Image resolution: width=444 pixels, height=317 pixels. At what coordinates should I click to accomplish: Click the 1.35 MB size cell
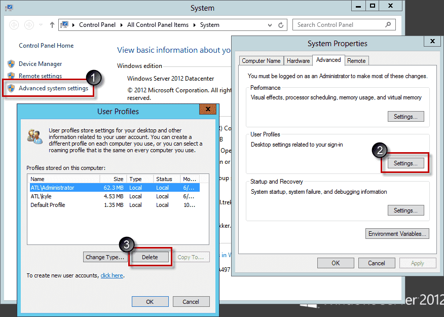pyautogui.click(x=114, y=205)
